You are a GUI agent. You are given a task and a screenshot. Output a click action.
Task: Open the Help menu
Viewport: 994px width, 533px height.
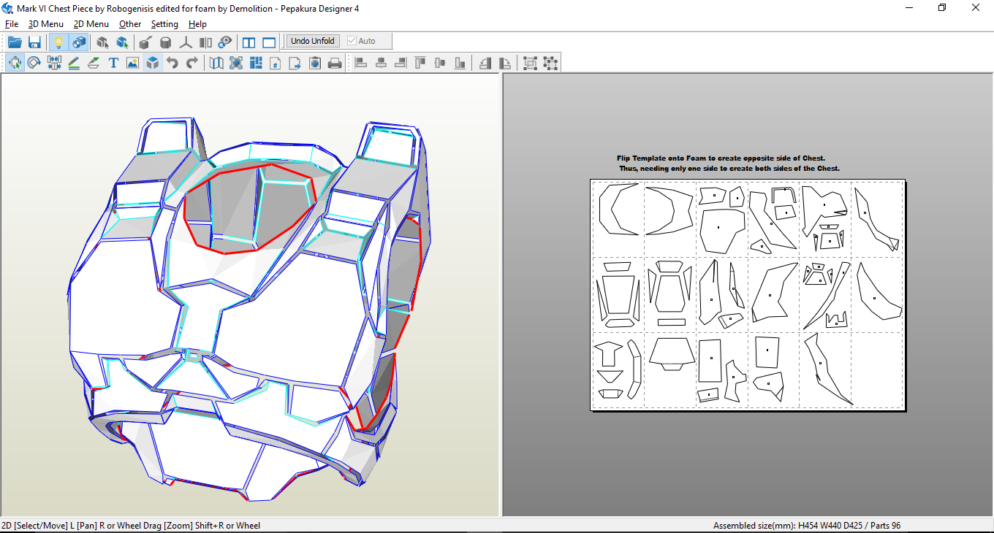(197, 24)
